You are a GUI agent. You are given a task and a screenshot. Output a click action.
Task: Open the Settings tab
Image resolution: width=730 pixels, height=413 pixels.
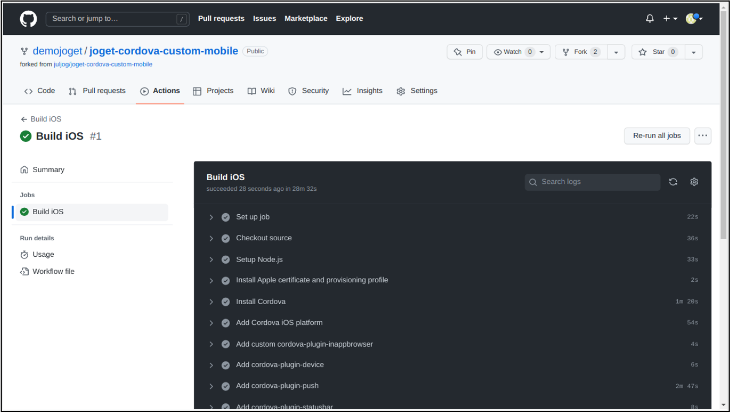pyautogui.click(x=417, y=91)
